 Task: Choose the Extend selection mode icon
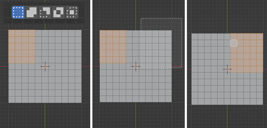[x=32, y=12]
